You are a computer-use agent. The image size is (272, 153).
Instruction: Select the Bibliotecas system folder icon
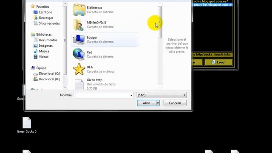click(x=79, y=10)
